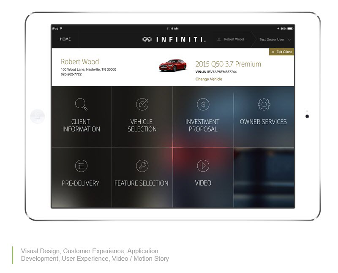This screenshot has height=273, width=338.
Task: Open the VIDEO tile label
Action: [x=203, y=183]
